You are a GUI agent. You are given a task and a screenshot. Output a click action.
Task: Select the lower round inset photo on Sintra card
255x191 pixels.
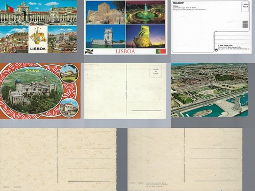click(69, 107)
